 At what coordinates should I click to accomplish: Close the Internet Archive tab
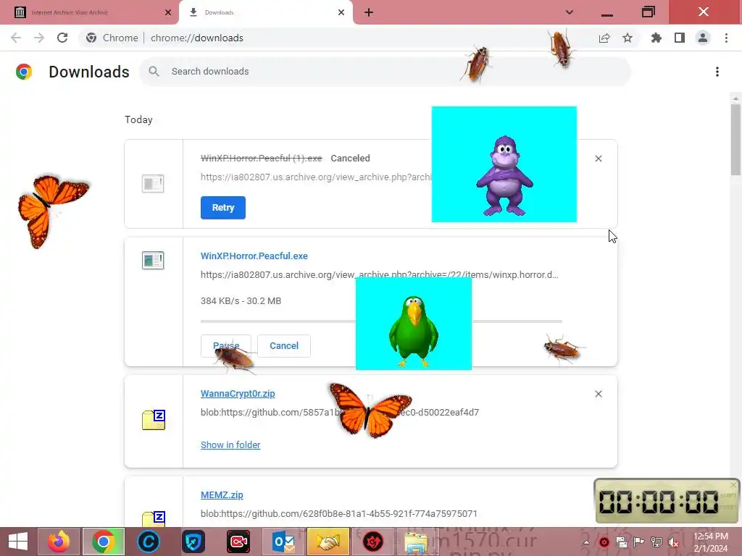[x=168, y=12]
